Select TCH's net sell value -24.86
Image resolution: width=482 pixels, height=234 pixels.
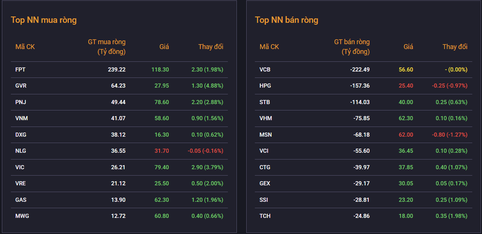(x=361, y=216)
